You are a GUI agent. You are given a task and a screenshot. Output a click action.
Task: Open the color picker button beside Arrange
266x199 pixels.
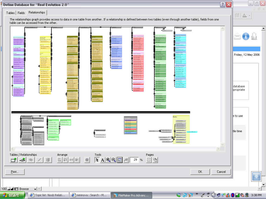[87, 160]
